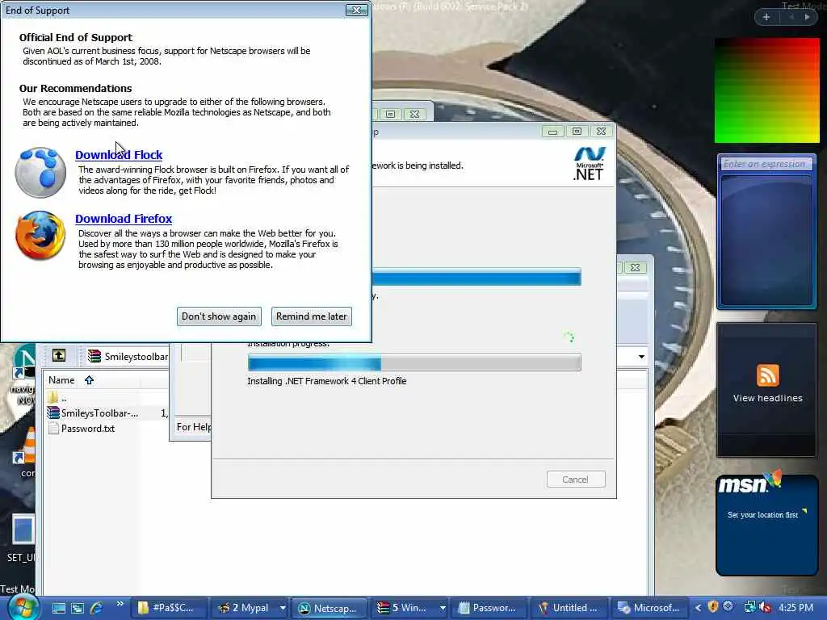This screenshot has width=827, height=620.
Task: Switch to Untitled taskbar button
Action: (x=569, y=608)
